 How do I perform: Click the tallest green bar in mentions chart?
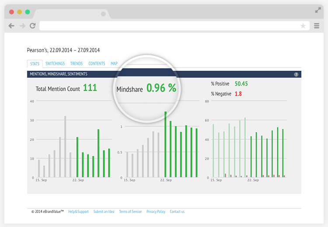[x=98, y=153]
